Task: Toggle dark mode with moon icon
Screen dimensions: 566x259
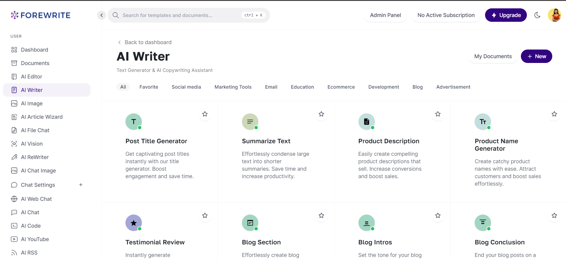Action: (537, 15)
